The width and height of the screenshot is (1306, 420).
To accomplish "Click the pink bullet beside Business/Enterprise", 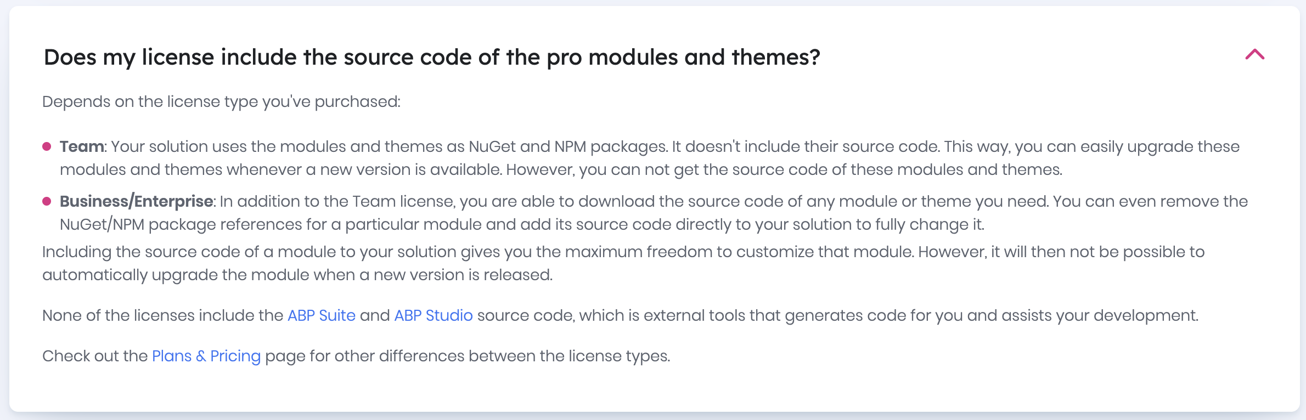I will coord(47,201).
